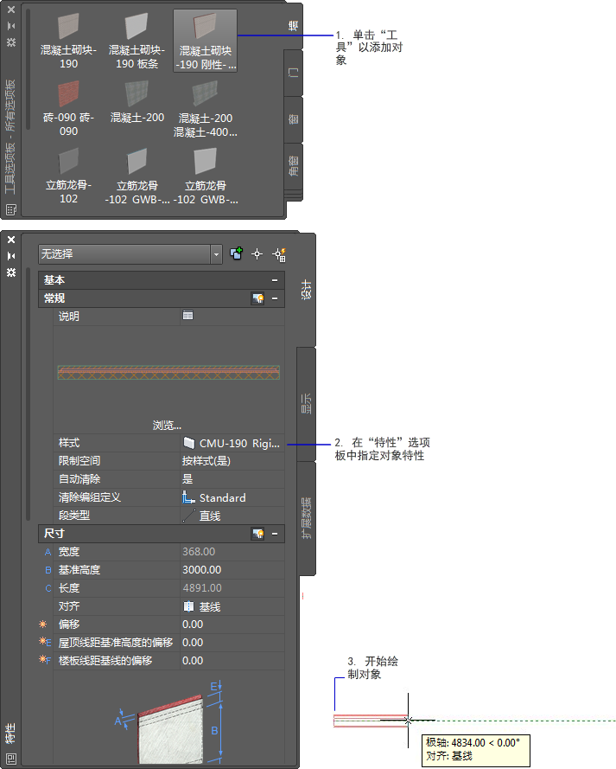
Task: Select the 立筋龙骨-102 wall tool
Action: (x=68, y=177)
